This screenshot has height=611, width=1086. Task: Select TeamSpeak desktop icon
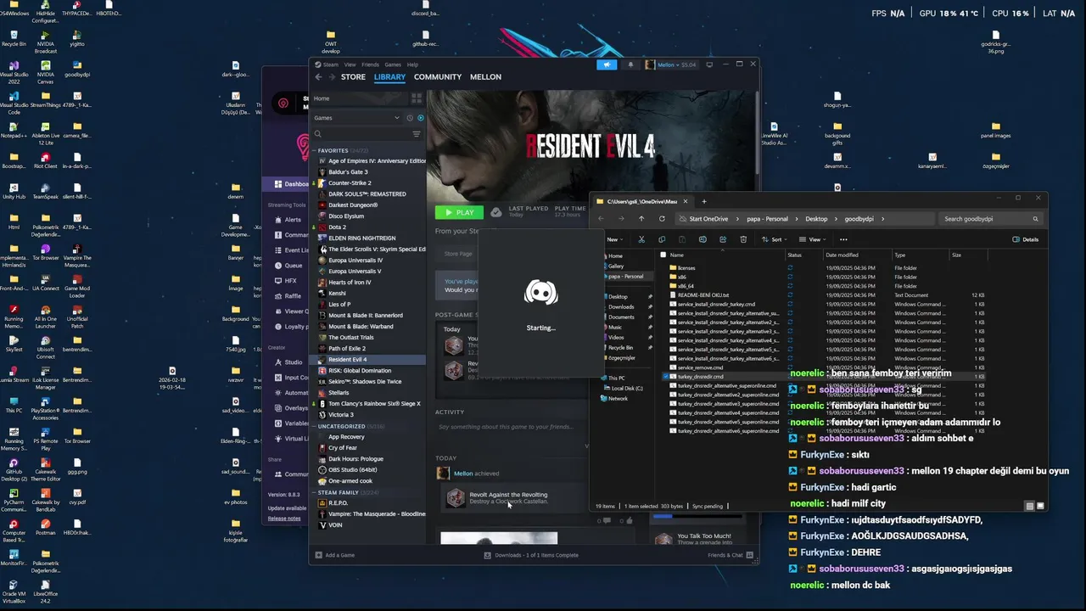[45, 191]
